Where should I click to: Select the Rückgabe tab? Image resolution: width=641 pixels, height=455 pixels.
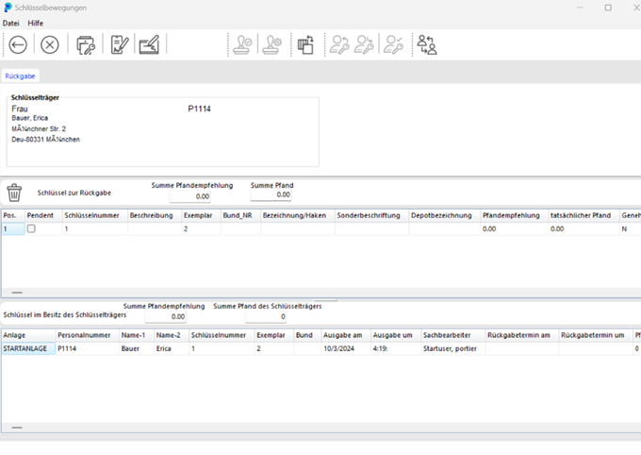(20, 76)
